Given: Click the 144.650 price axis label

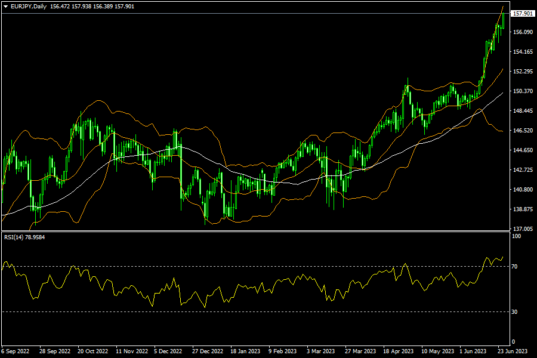Looking at the screenshot, I should click(523, 150).
